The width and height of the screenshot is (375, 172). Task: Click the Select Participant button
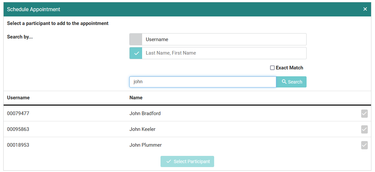click(x=187, y=161)
